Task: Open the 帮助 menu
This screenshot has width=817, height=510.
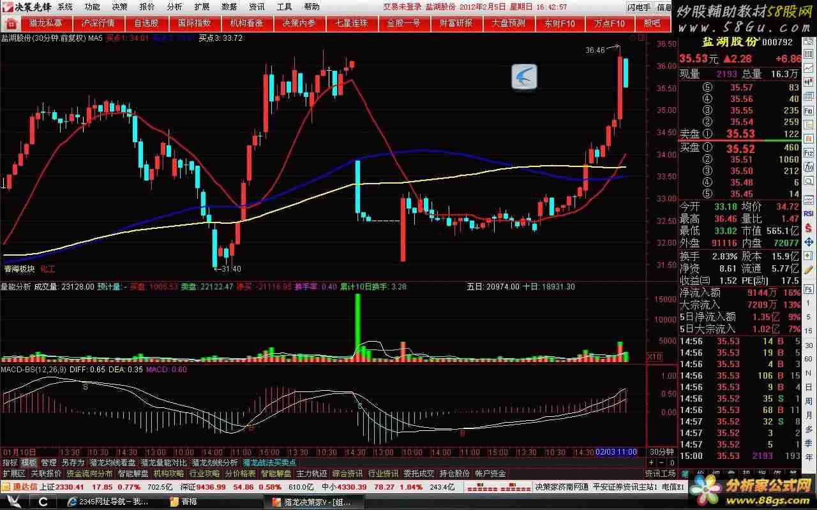Action: [x=312, y=7]
